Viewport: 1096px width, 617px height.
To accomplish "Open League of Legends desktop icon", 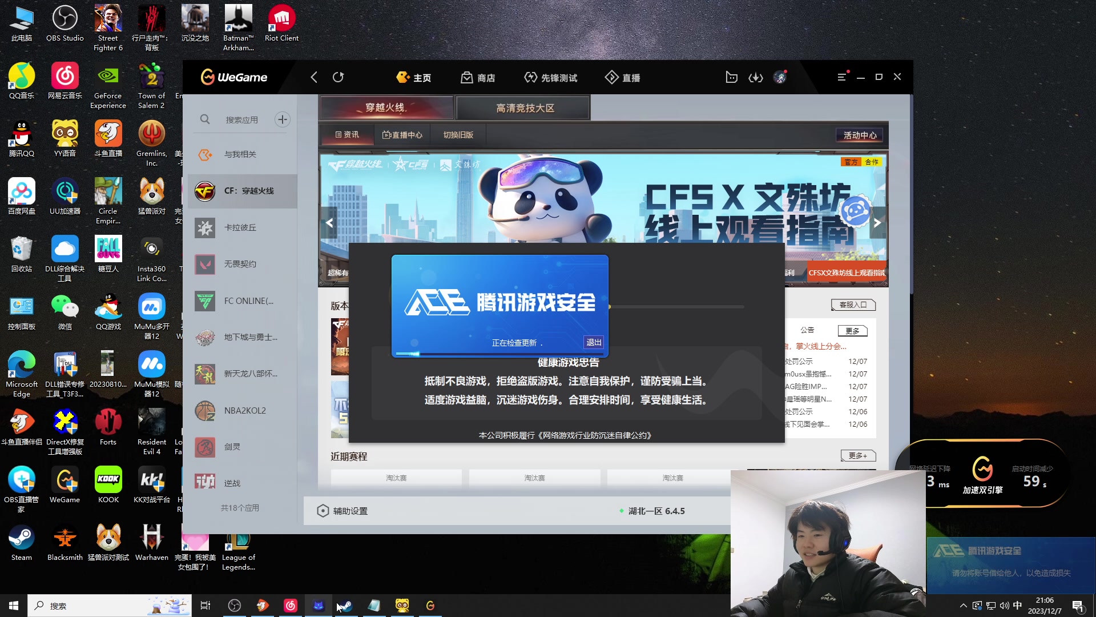I will pos(238,551).
